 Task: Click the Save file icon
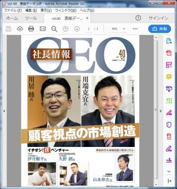pos(8,29)
